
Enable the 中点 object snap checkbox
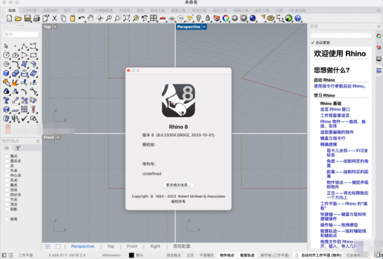pyautogui.click(x=7, y=171)
